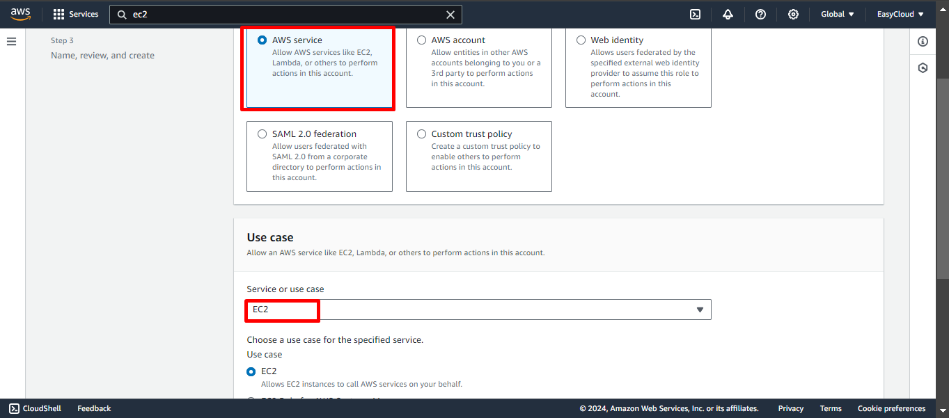Open the Services grid menu
The height and width of the screenshot is (418, 949).
(x=58, y=14)
